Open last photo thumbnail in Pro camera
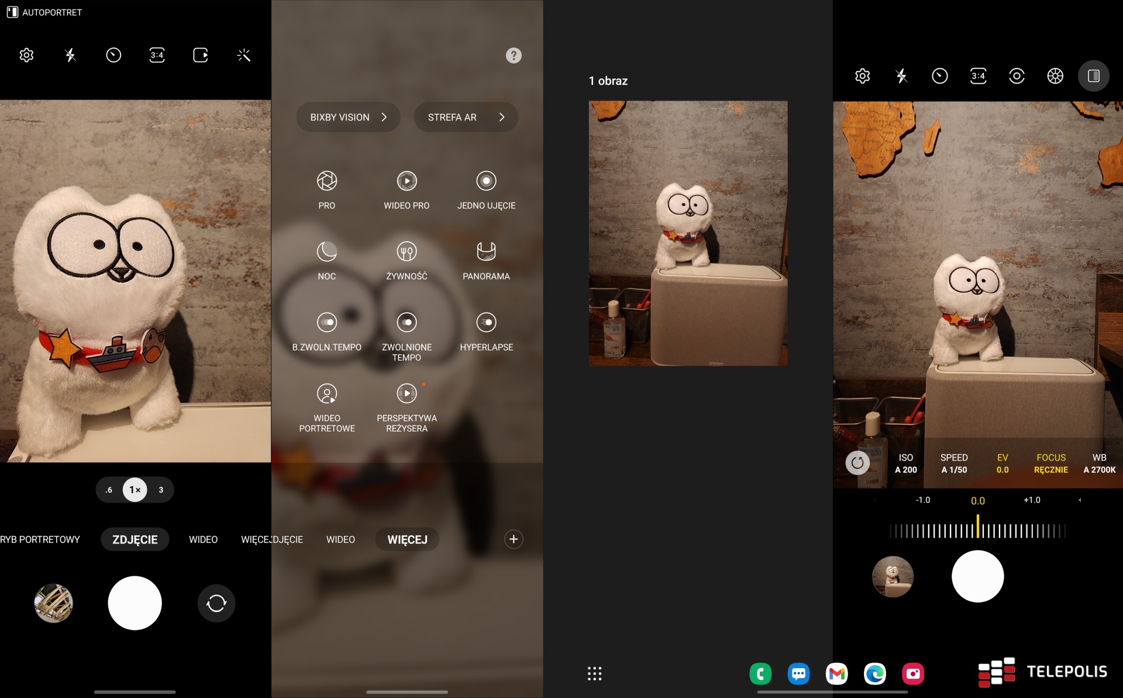Screen dimensions: 1123x698 point(893,576)
